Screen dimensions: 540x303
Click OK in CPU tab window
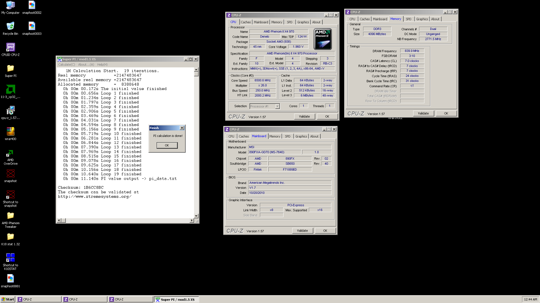coord(327,117)
